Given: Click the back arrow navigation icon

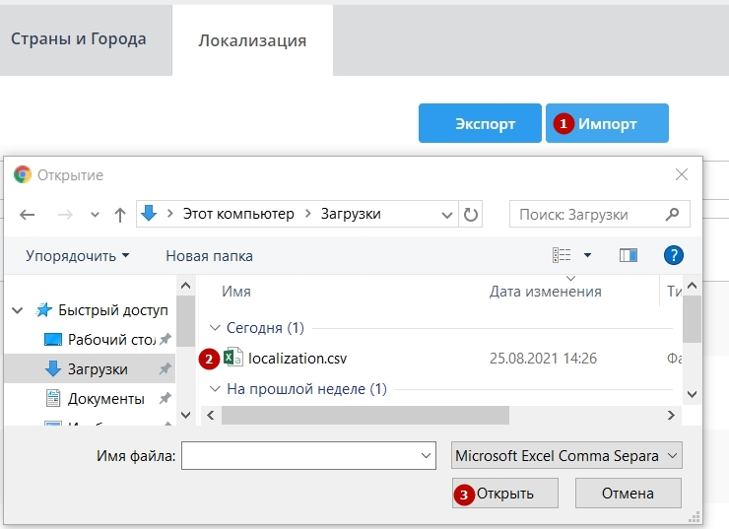Looking at the screenshot, I should (x=28, y=214).
